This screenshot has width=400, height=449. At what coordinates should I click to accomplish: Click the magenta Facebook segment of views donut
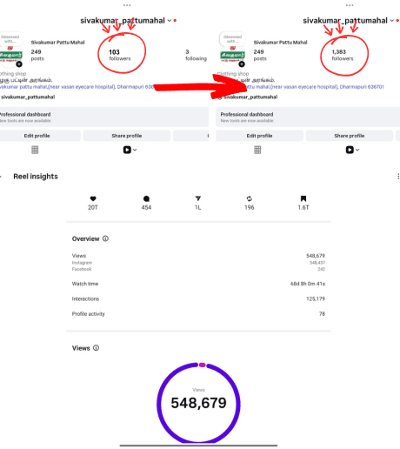pyautogui.click(x=203, y=365)
